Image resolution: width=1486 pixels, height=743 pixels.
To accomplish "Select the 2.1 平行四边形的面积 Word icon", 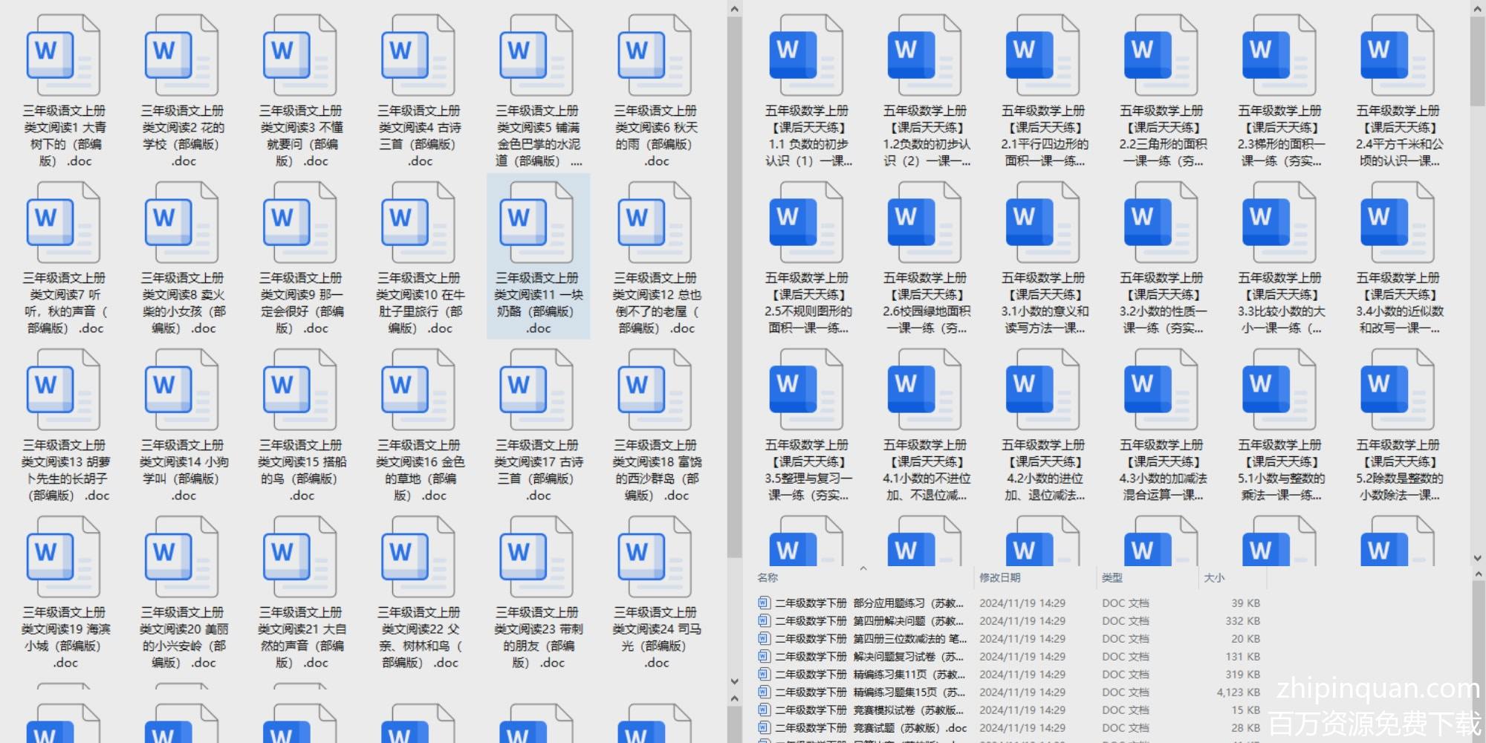I will (x=1042, y=56).
